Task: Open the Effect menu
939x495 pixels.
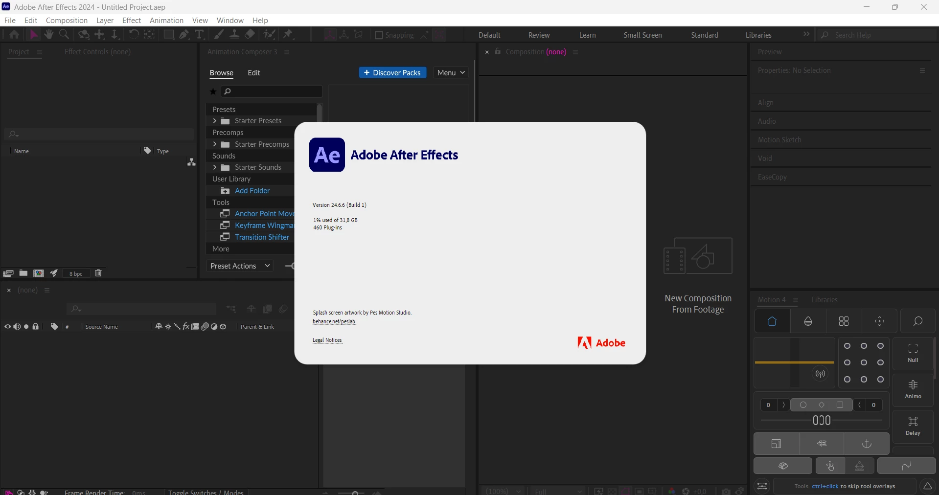Action: 132,20
